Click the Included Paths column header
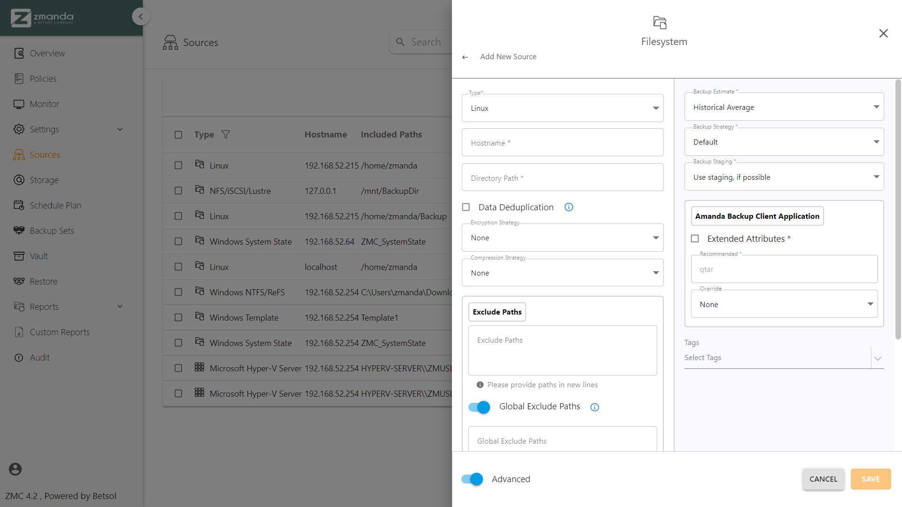This screenshot has width=902, height=507. pyautogui.click(x=391, y=135)
